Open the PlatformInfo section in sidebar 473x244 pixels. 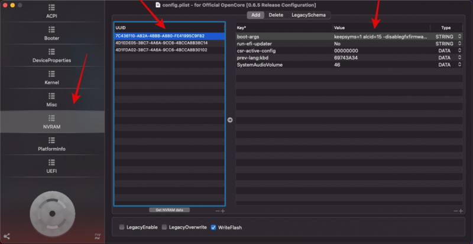51,144
